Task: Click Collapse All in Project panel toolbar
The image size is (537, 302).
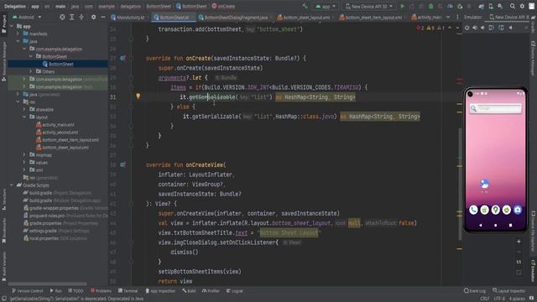Action: click(81, 17)
